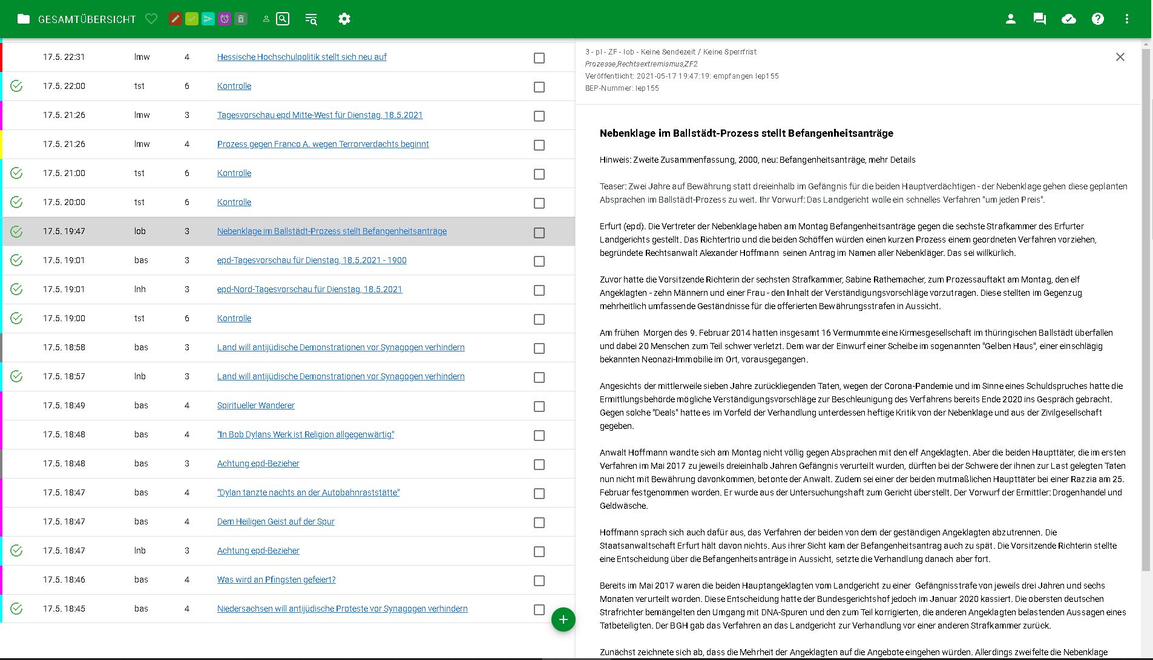
Task: Close the article preview panel
Action: (1120, 57)
